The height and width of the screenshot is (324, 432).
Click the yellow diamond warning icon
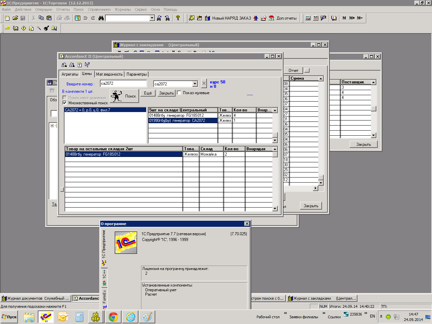pyautogui.click(x=24, y=28)
